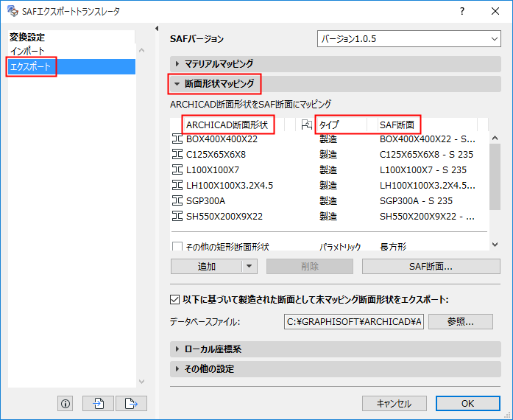This screenshot has width=513, height=420.
Task: Close the SAF export translator dialog
Action: 495,11
